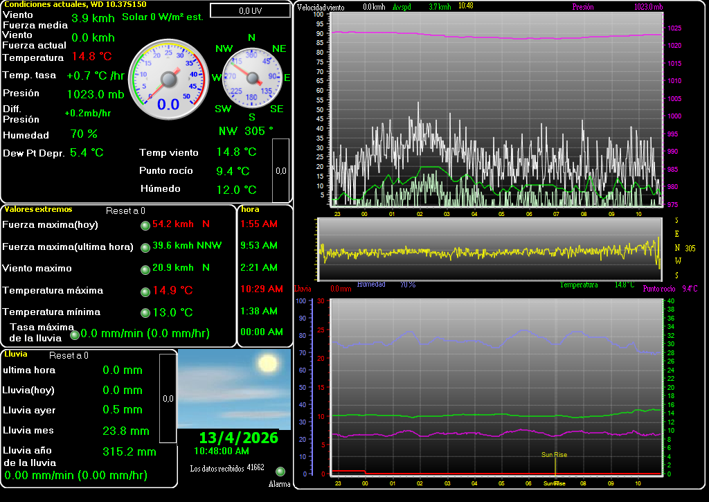The height and width of the screenshot is (502, 709).
Task: Click the LED beside Fuerza maxima(ultima hora)
Action: [145, 247]
